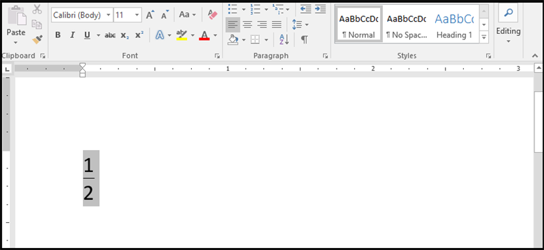Select the Format Painter brush icon
This screenshot has height=250, width=544.
point(37,39)
